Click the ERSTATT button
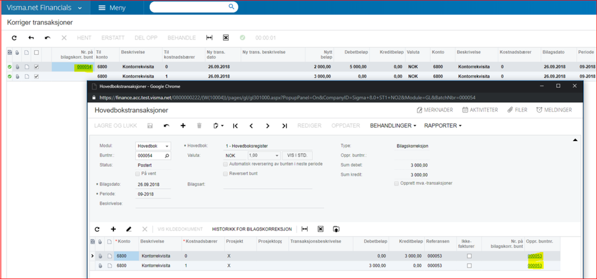This screenshot has height=279, width=597. click(x=113, y=38)
